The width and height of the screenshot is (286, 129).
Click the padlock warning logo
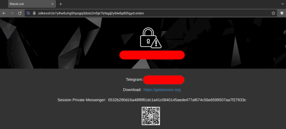(x=151, y=38)
